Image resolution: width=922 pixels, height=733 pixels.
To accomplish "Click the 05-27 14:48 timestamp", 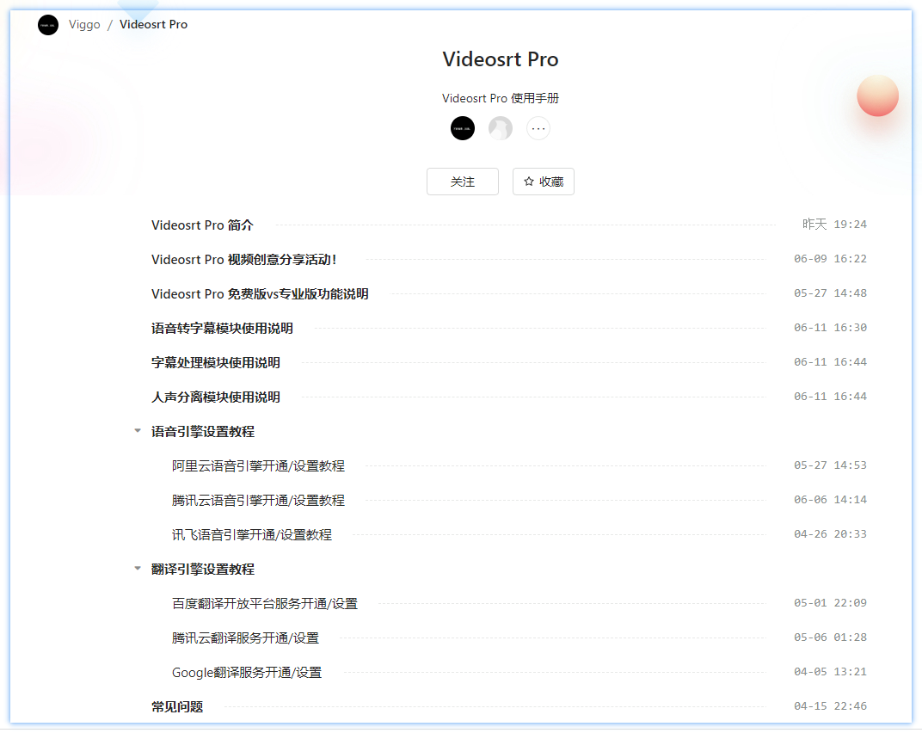I will (x=830, y=293).
